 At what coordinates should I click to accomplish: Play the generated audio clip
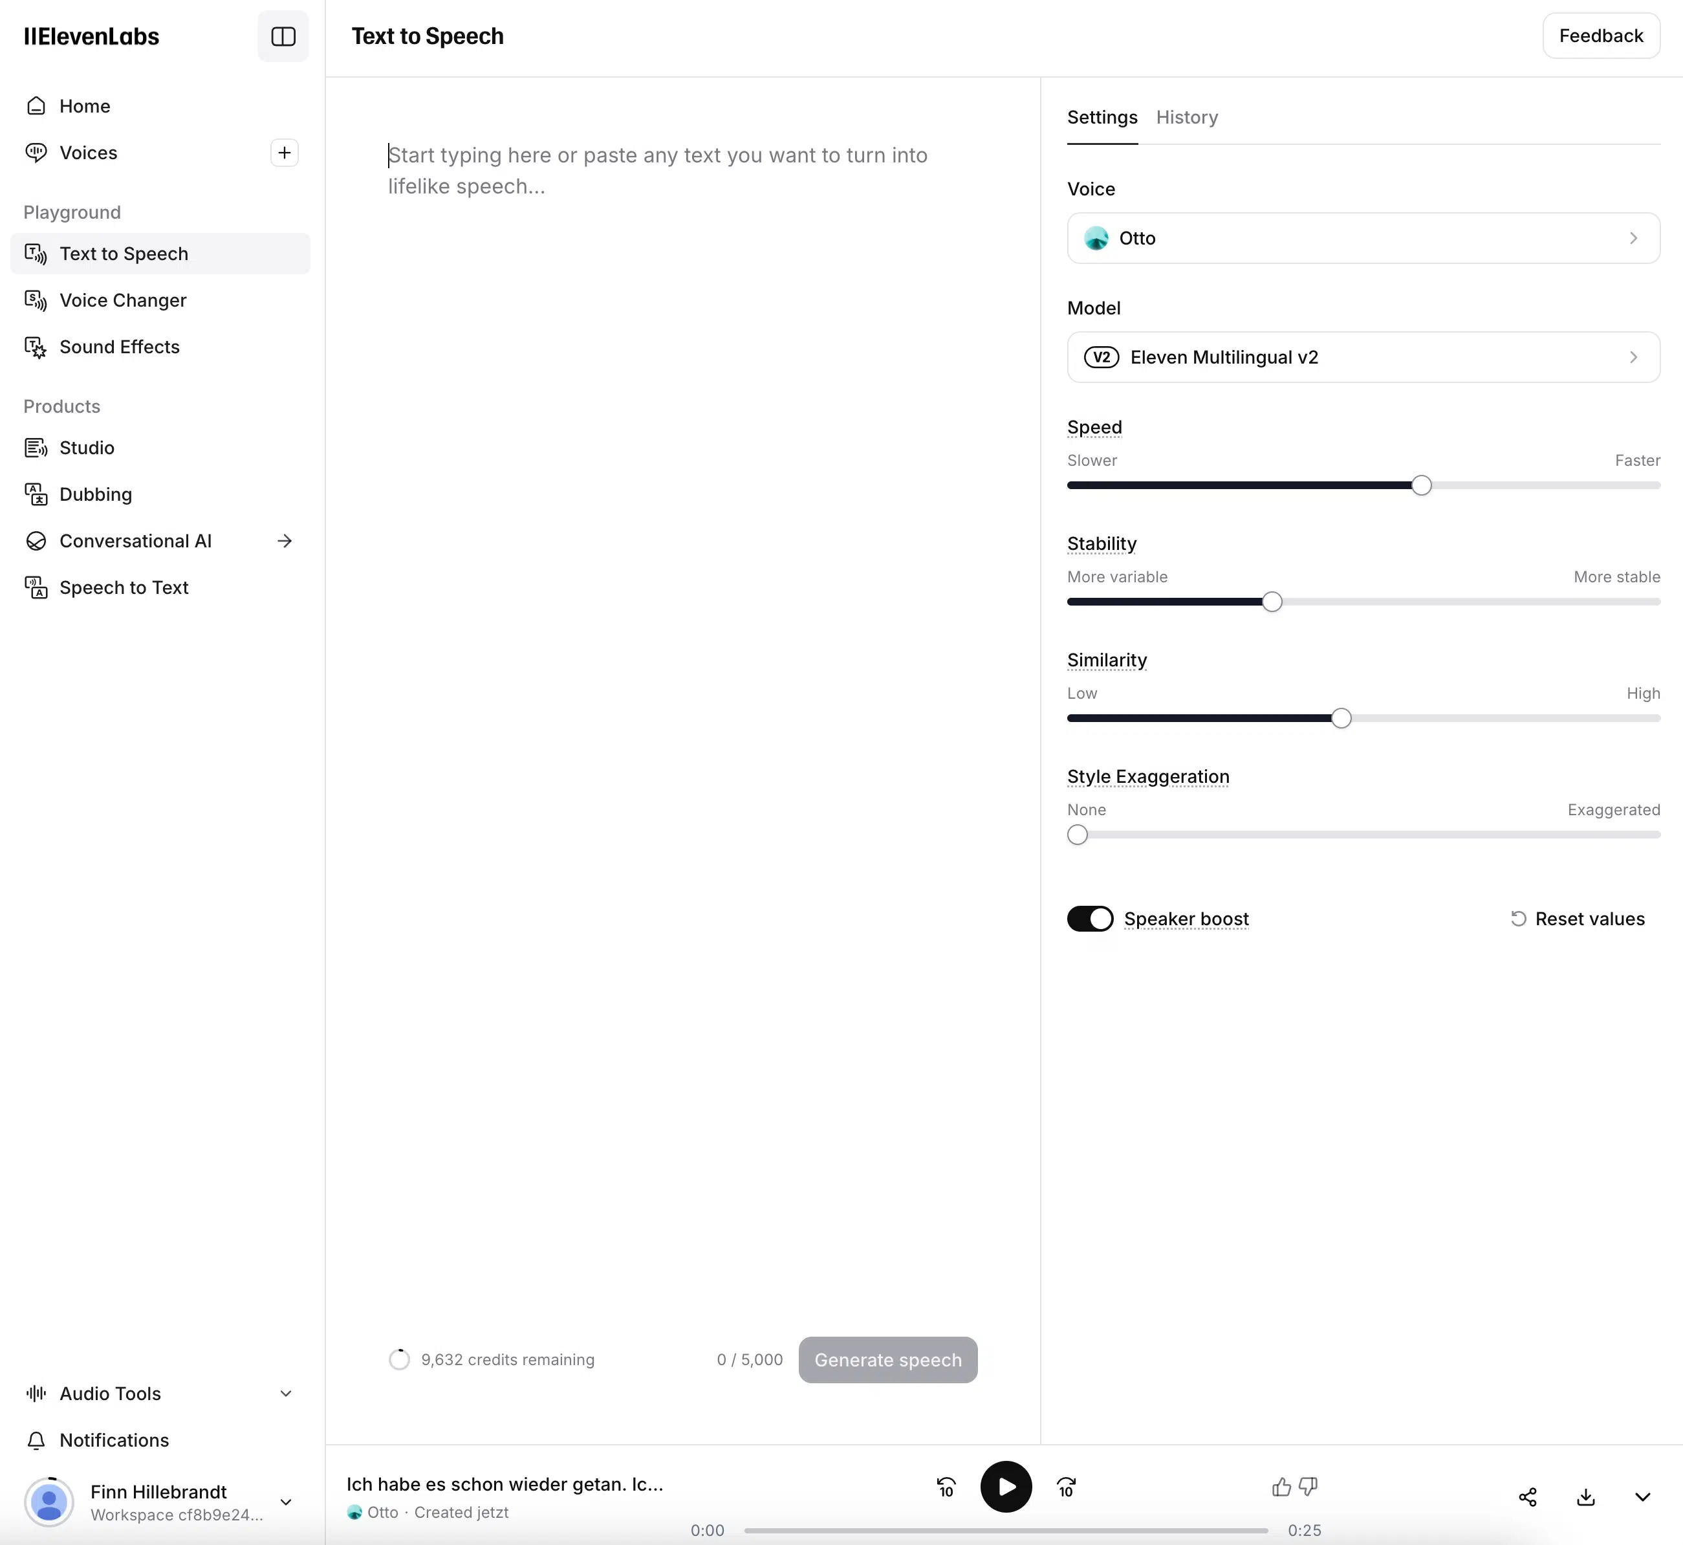point(1006,1487)
